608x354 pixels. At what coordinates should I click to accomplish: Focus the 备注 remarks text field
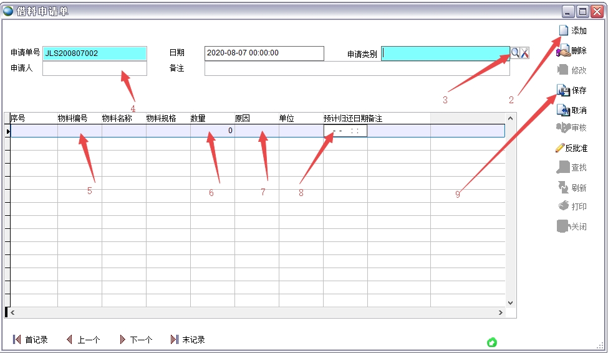(357, 68)
